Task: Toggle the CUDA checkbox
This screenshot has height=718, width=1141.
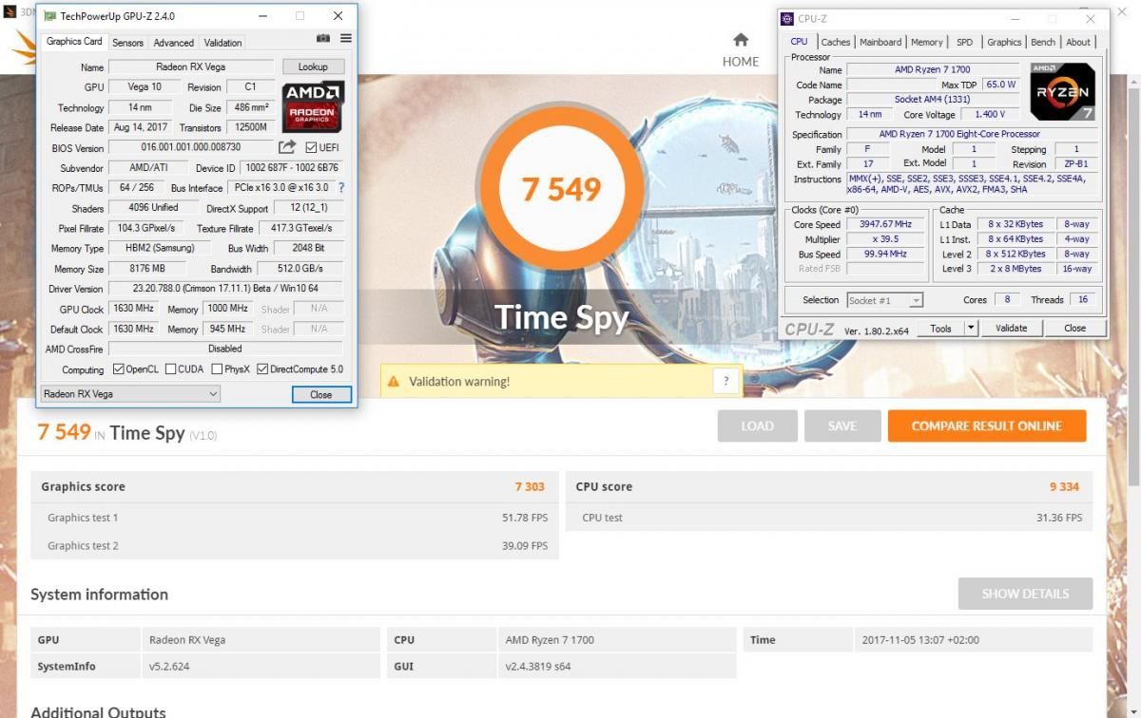Action: pyautogui.click(x=170, y=369)
